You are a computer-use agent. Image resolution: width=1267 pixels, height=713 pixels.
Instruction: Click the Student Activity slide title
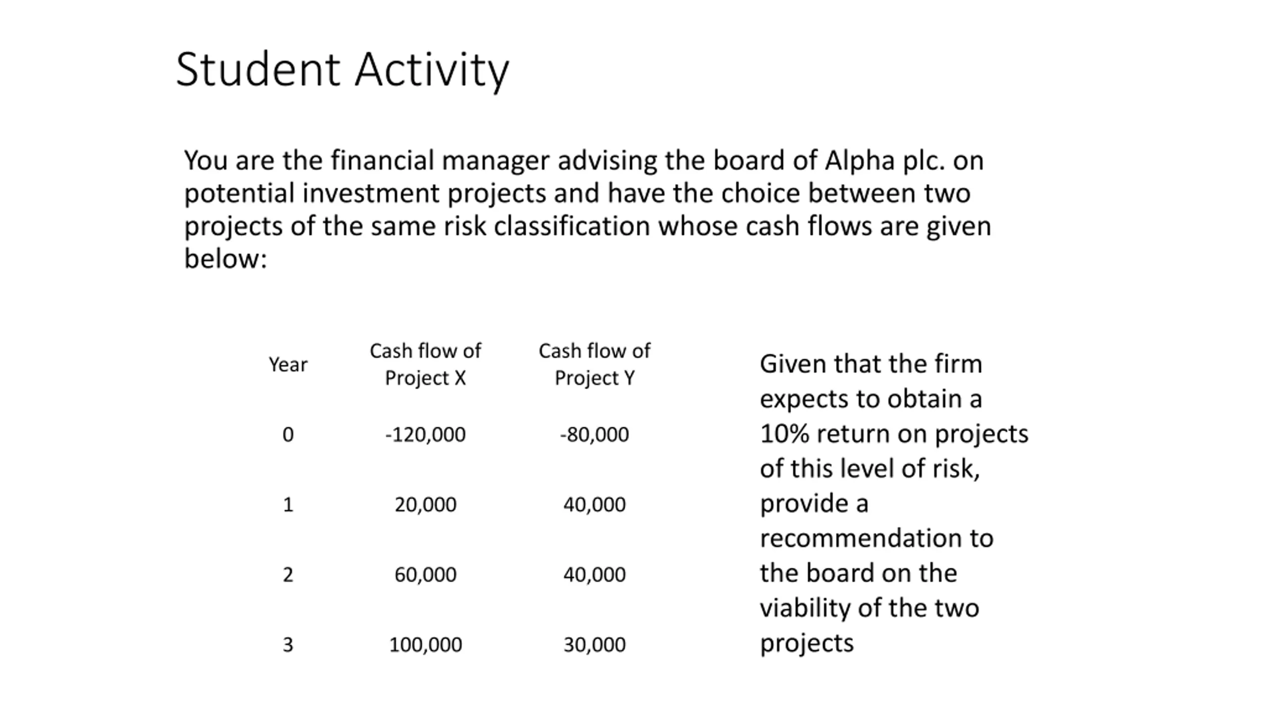[x=342, y=70]
